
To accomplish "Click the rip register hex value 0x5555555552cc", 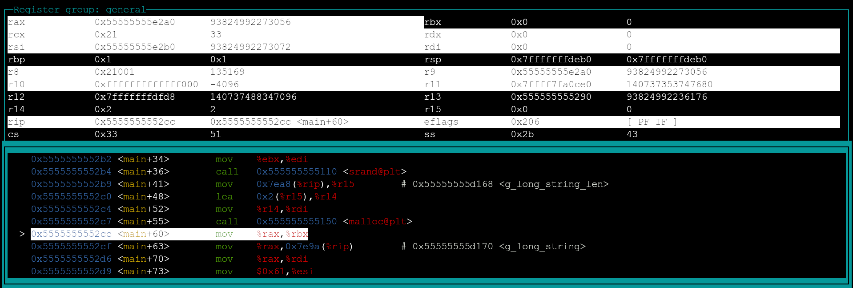I will tap(135, 122).
